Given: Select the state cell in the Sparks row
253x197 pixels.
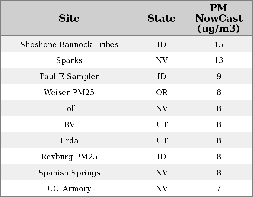Looking at the screenshot, I should click(x=161, y=60).
